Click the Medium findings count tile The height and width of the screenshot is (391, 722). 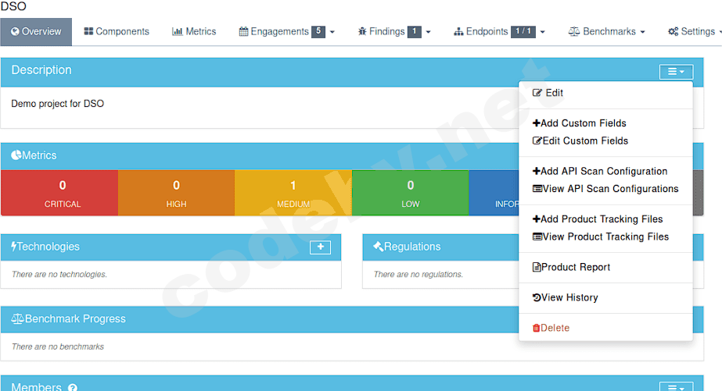293,193
